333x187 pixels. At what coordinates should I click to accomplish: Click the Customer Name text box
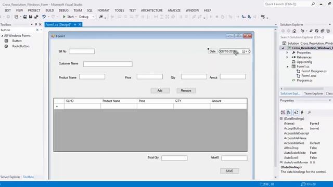coord(108,64)
